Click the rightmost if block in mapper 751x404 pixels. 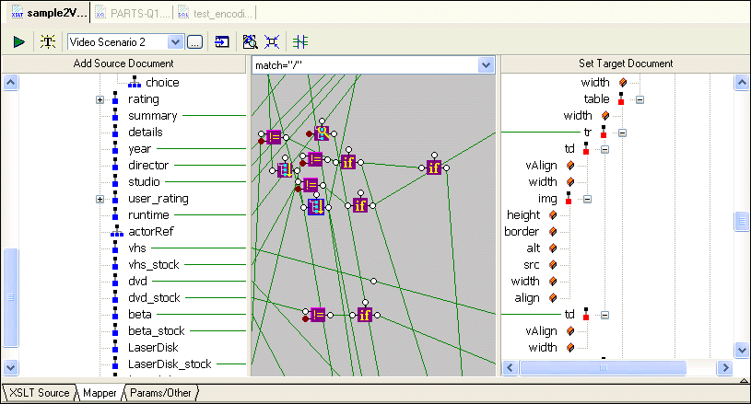[x=434, y=167]
